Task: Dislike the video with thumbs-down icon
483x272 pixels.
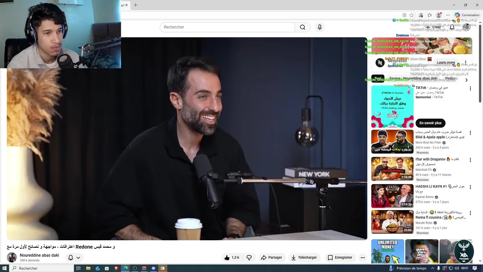Action: click(x=249, y=258)
